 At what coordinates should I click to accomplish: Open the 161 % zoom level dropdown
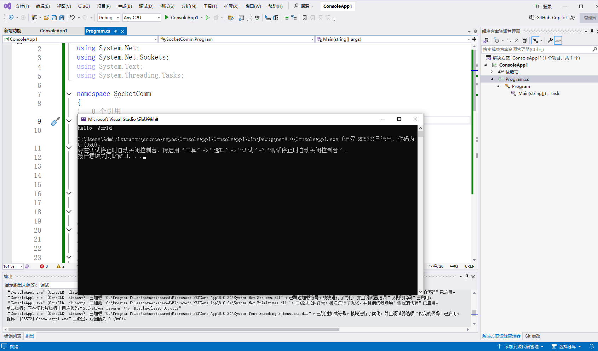click(13, 266)
